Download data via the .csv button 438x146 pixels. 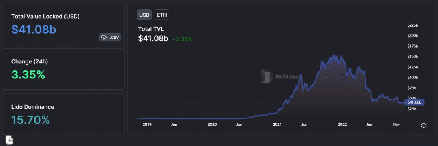pyautogui.click(x=110, y=37)
